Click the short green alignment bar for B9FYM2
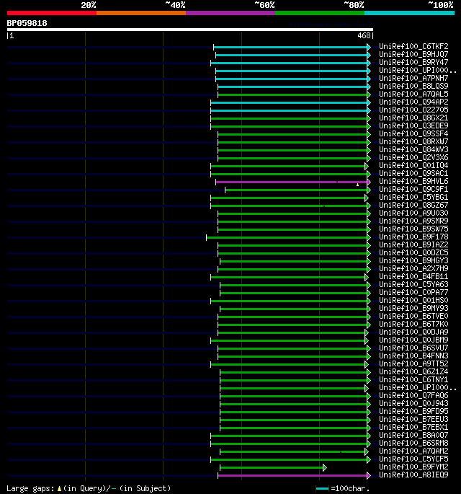The width and height of the screenshot is (461, 494). pyautogui.click(x=272, y=468)
